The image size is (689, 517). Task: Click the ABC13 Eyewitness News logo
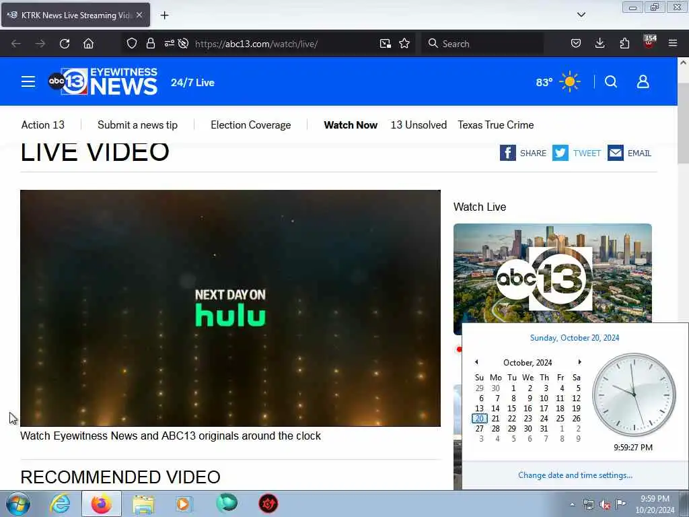(103, 81)
